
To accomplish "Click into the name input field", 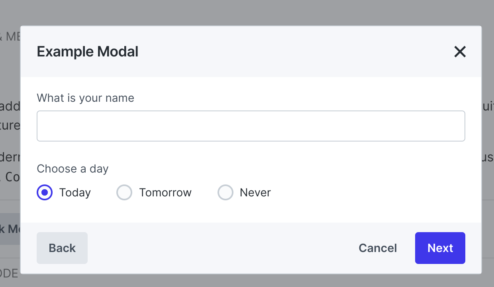I will click(251, 126).
